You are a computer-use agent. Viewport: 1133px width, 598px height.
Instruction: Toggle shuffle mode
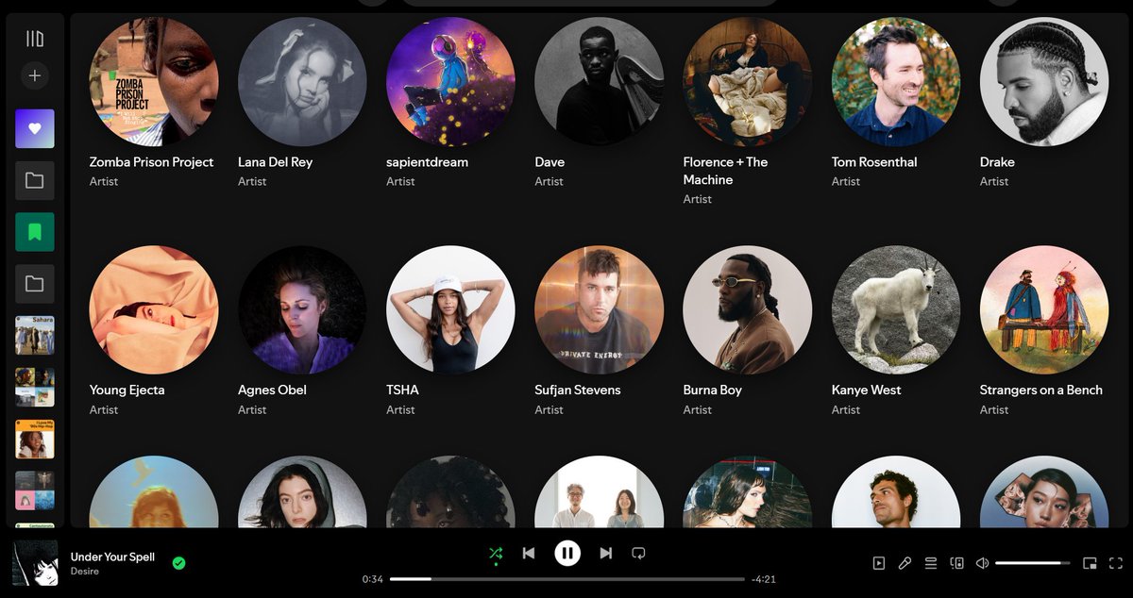click(496, 554)
